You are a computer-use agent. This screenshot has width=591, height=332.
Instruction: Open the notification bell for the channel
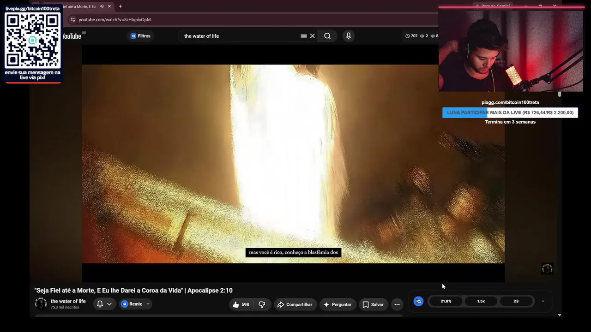coord(100,304)
